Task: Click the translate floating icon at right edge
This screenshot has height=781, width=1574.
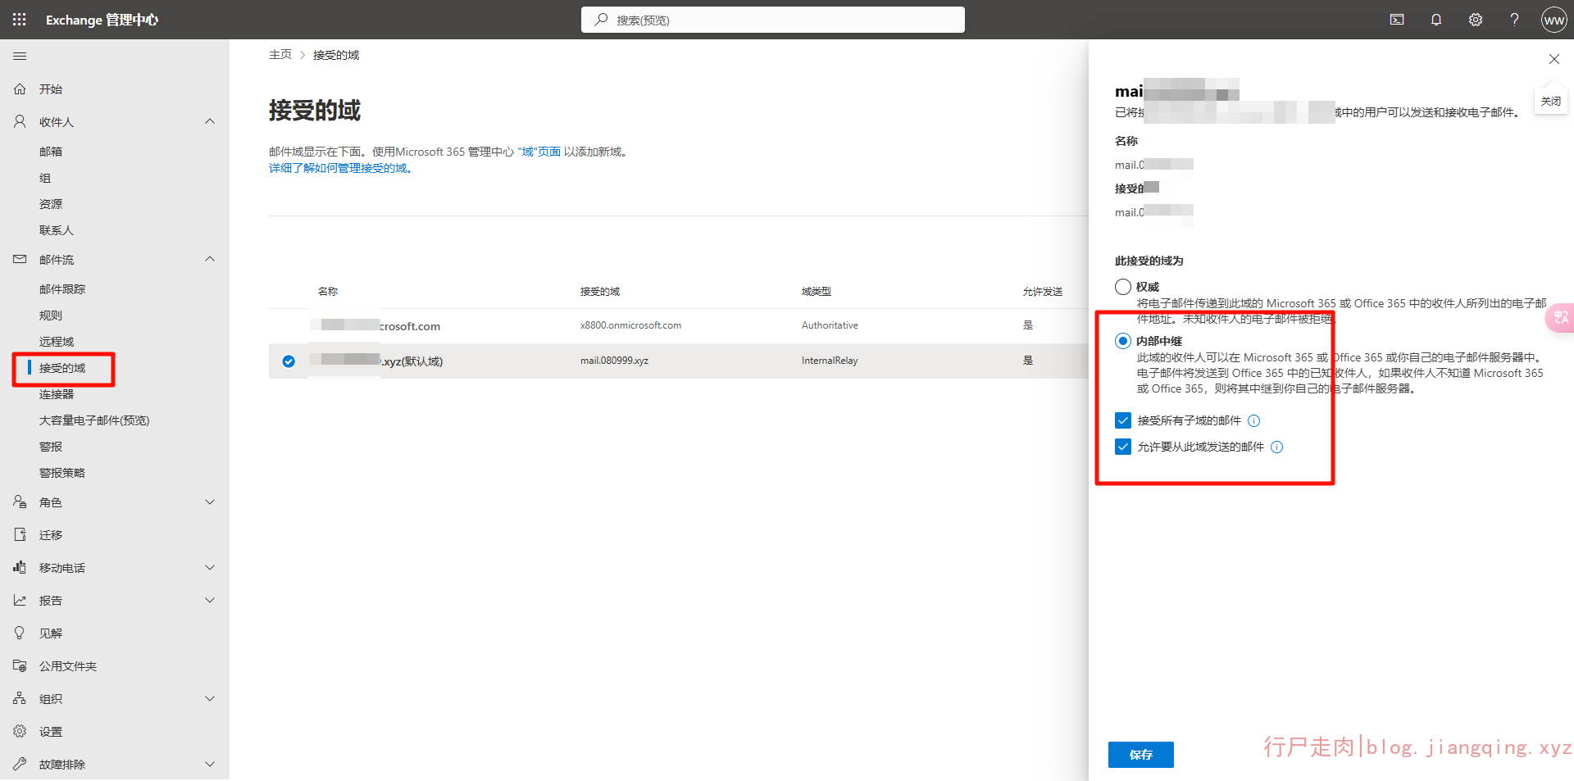Action: 1561,317
